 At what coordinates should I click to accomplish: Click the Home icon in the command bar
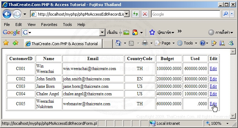[118, 43]
